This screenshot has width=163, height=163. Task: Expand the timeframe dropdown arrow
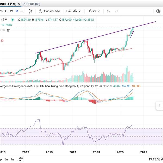tap(22, 11)
